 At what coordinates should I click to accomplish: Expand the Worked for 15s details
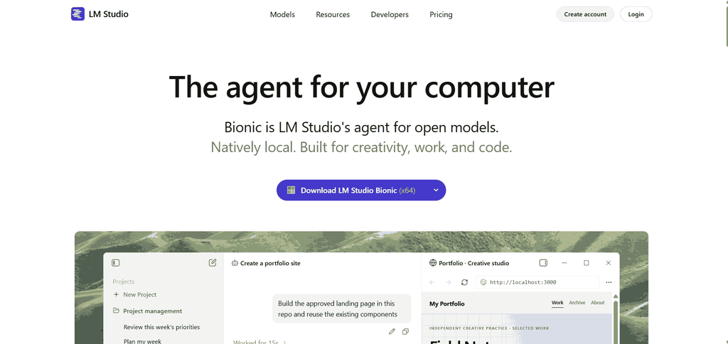point(259,342)
